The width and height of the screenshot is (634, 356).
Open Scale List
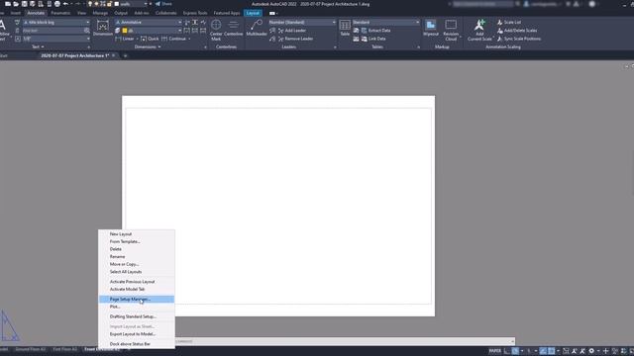click(509, 22)
